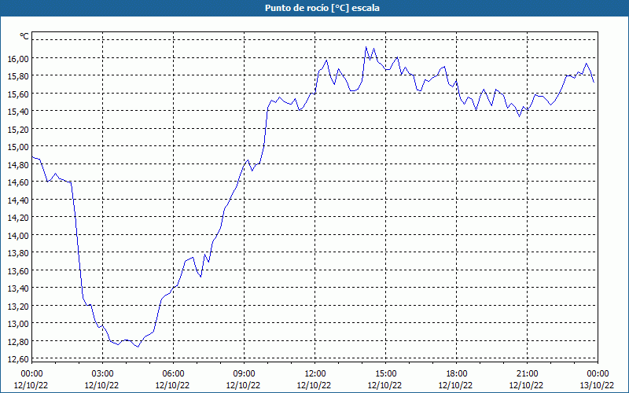
Task: Click the 15,00 y-axis value
Action: (x=18, y=147)
